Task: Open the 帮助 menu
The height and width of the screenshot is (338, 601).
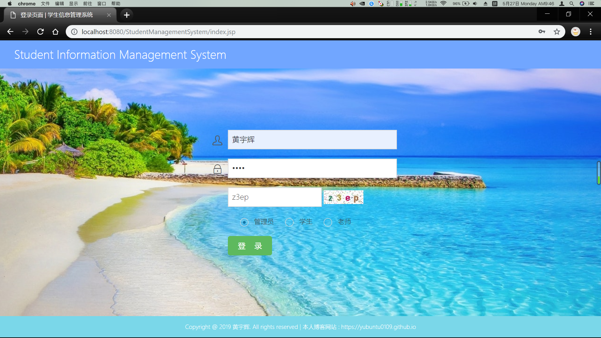Action: [116, 4]
